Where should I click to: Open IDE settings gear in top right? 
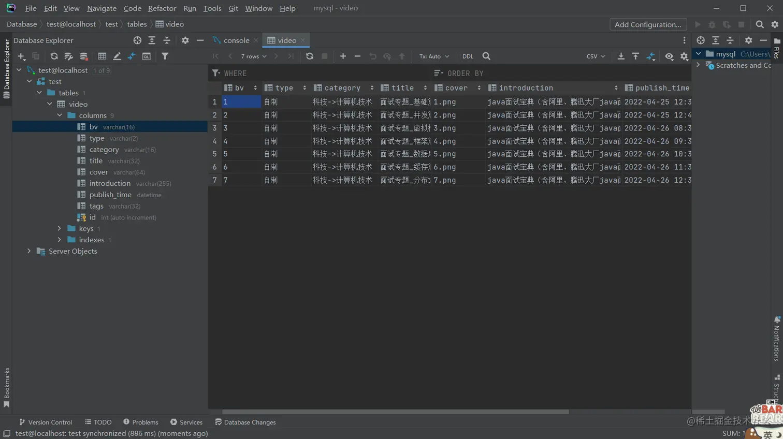click(x=775, y=24)
